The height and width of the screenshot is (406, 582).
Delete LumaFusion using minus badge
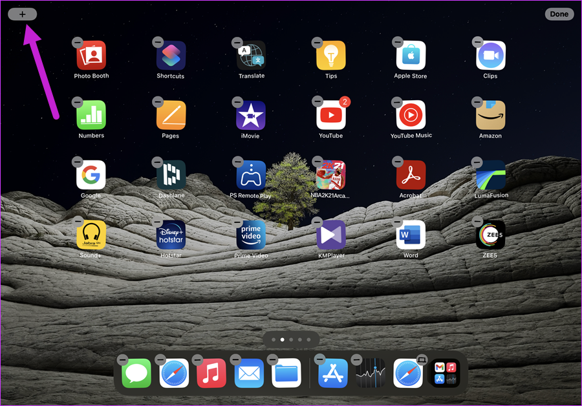[x=477, y=162]
